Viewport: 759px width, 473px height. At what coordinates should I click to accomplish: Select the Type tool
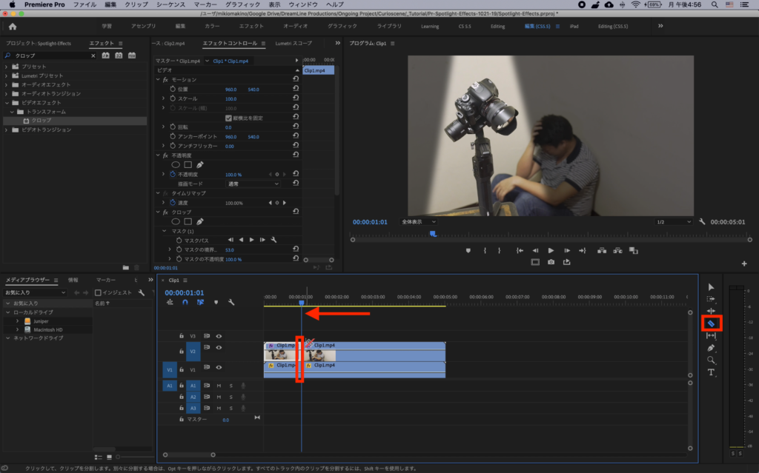coord(711,372)
